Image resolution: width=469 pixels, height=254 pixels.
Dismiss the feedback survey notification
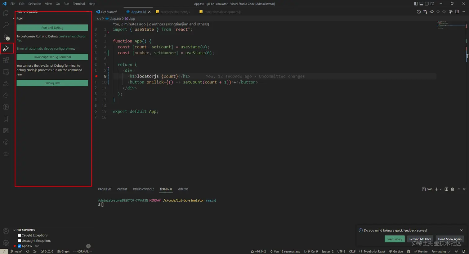461,230
